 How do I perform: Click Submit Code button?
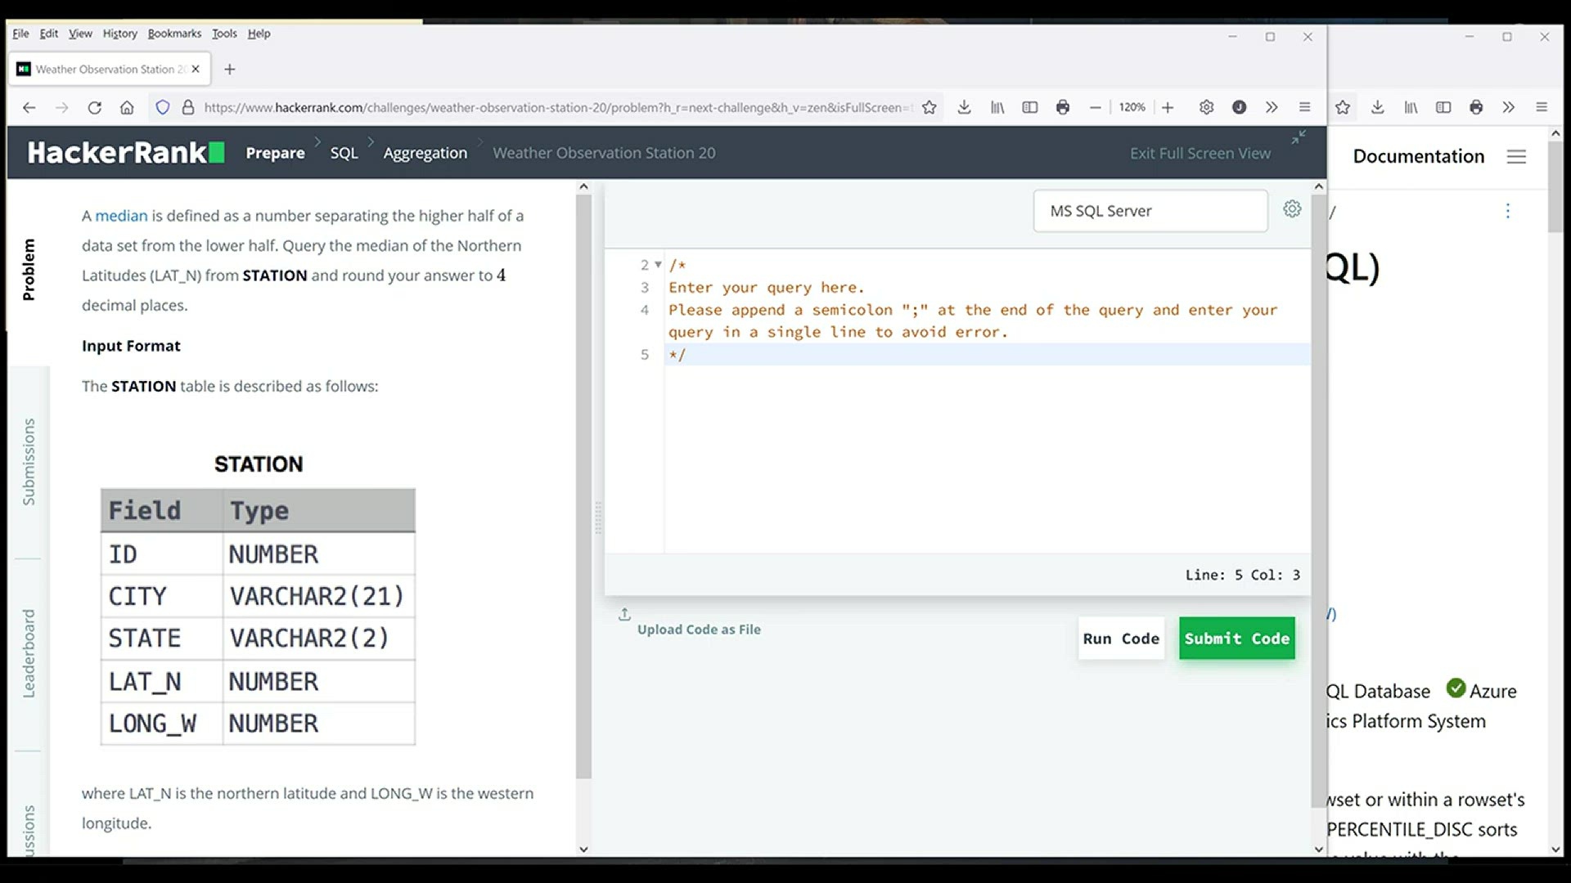pos(1236,639)
